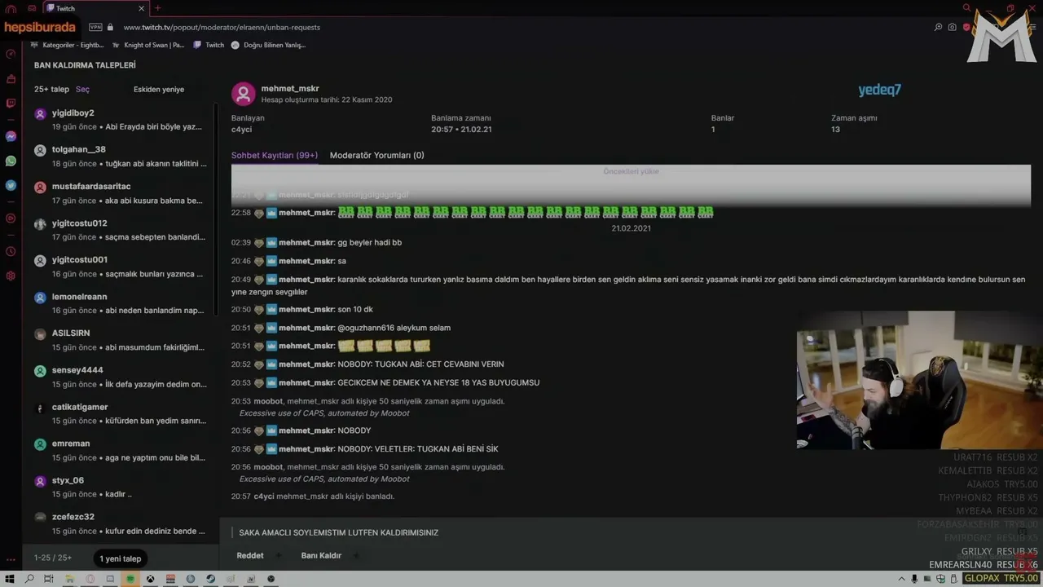This screenshot has width=1043, height=587.
Task: Open sensey4444's unban request
Action: click(121, 377)
